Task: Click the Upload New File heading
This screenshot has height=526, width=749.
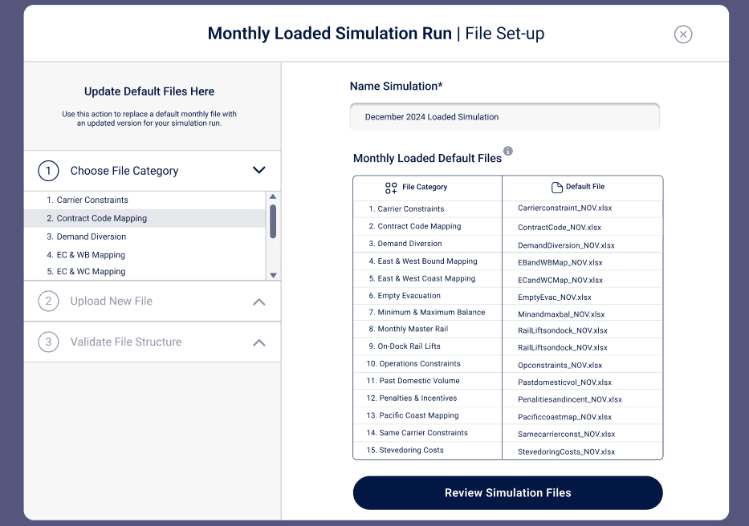Action: (112, 301)
